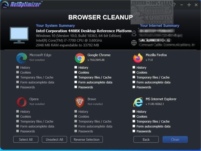Screen dimensions: 201x151
Task: Click the Mozilla Firefox browser icon
Action: pyautogui.click(x=138, y=58)
